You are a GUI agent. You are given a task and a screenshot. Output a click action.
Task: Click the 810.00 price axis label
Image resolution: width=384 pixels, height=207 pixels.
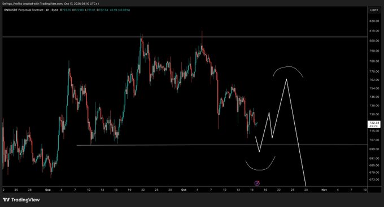coord(374,31)
